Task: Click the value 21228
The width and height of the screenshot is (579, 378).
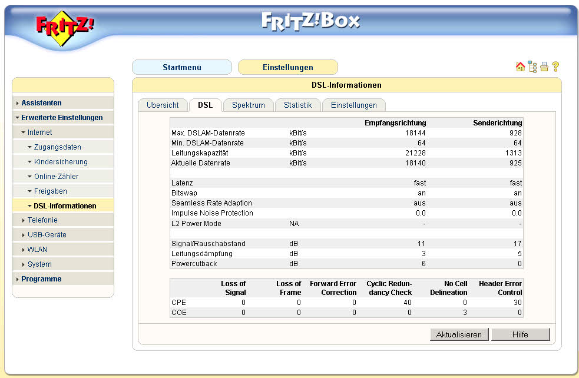Action: click(x=415, y=153)
